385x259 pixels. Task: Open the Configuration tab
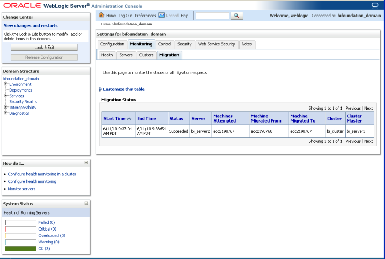pos(112,44)
